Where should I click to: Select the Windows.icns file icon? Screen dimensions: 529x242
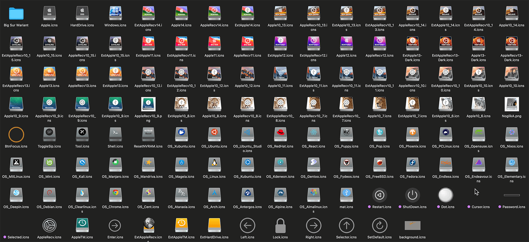tap(115, 14)
